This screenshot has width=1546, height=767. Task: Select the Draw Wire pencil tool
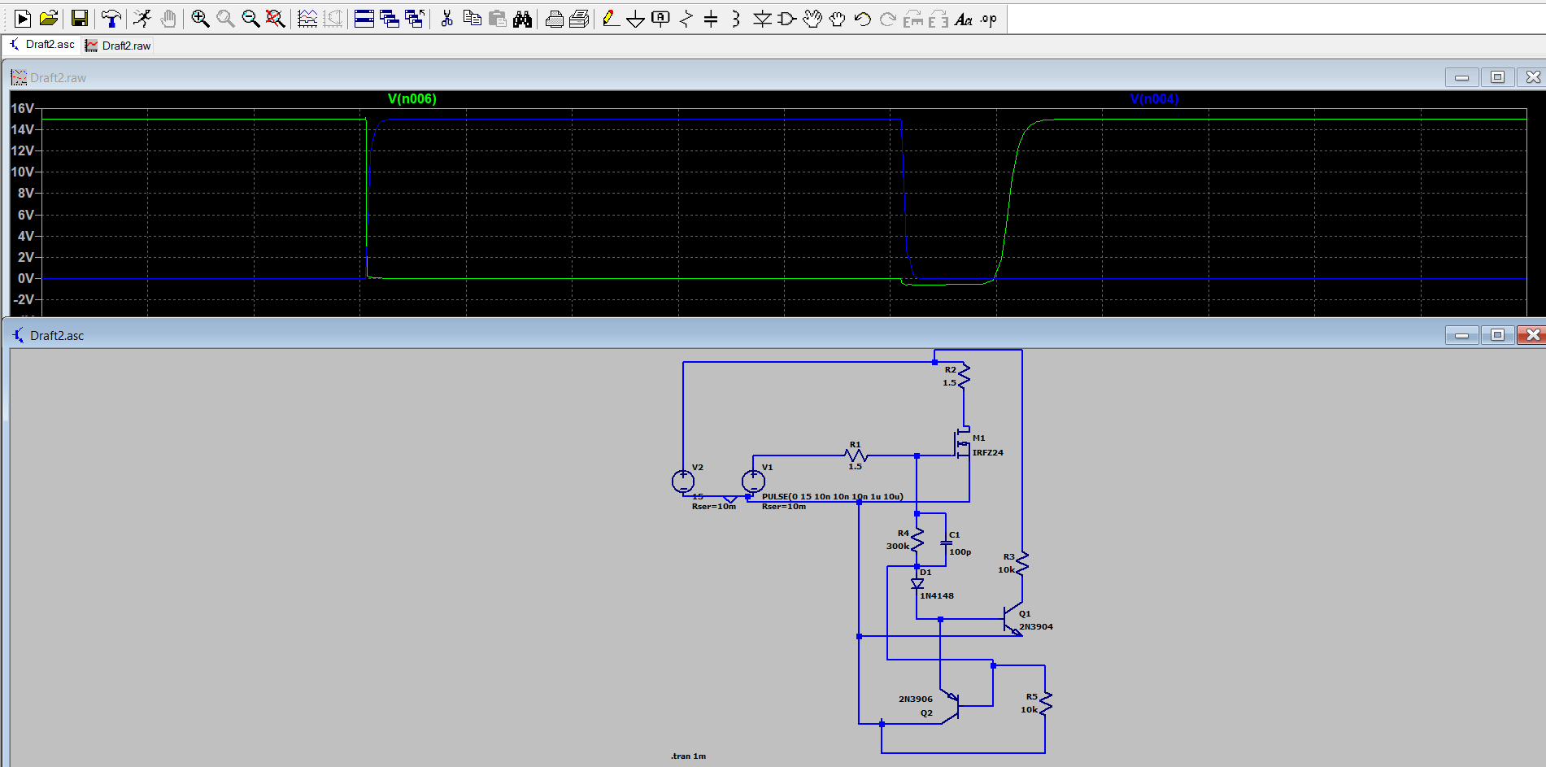[611, 19]
